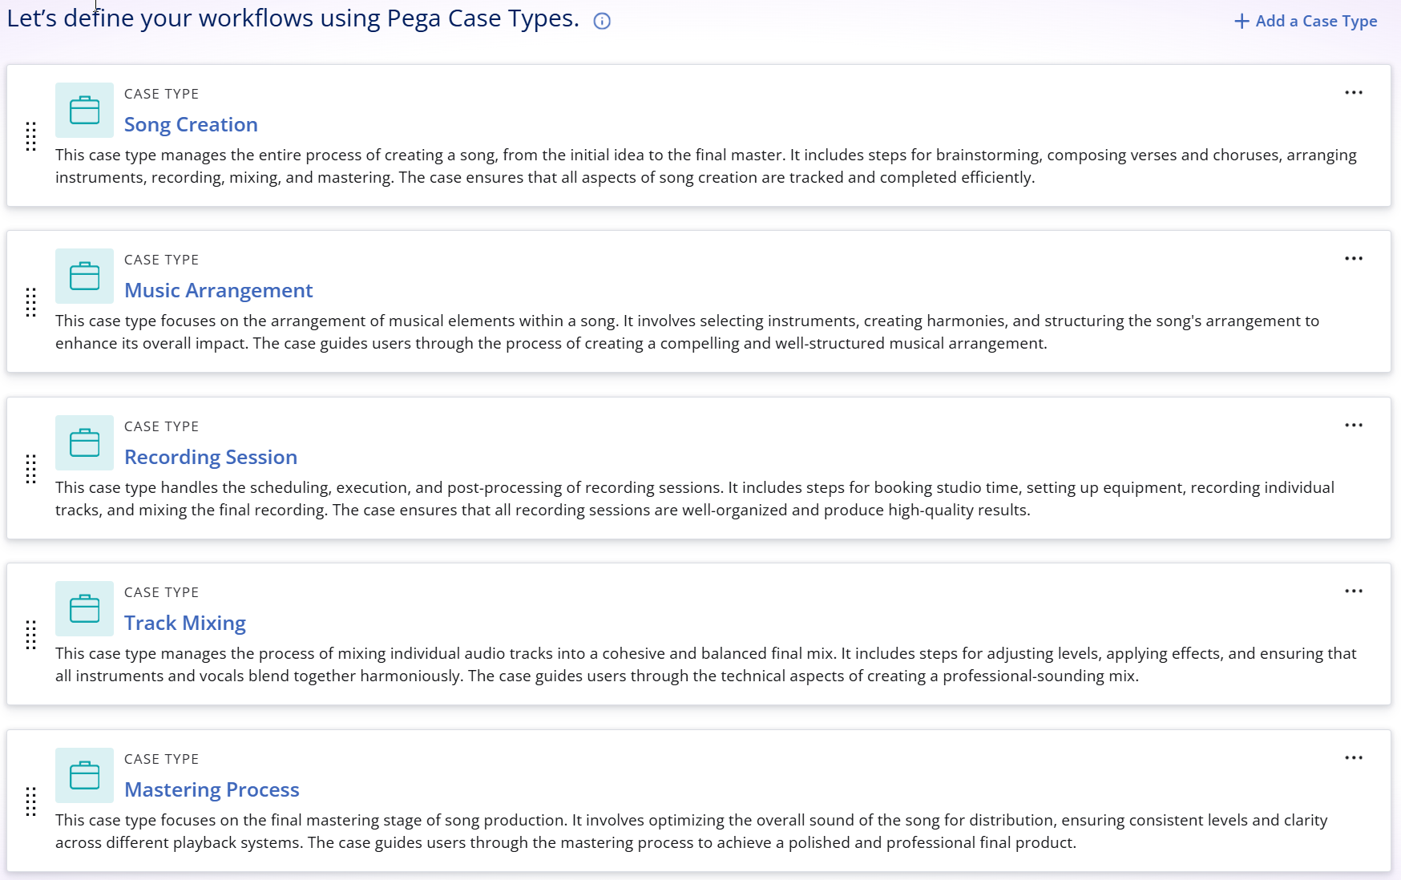The width and height of the screenshot is (1401, 880).
Task: Open the Recording Session more options menu
Action: [1354, 426]
